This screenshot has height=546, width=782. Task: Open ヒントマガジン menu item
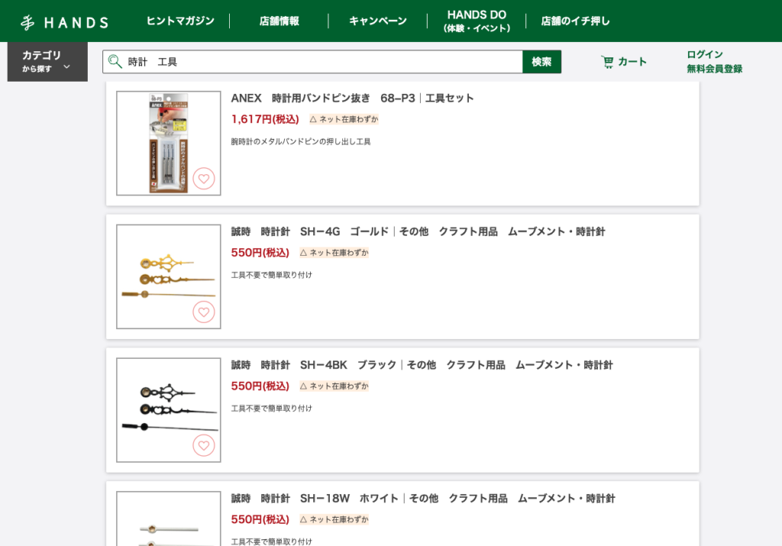point(180,21)
